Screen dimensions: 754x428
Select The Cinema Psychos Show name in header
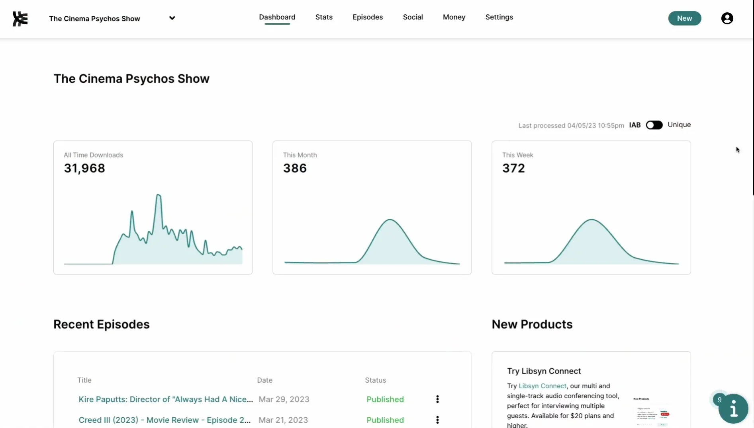click(94, 19)
